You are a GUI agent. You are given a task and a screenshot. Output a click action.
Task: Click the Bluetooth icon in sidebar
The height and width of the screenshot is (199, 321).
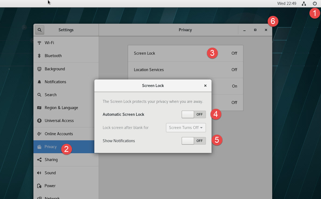(39, 56)
